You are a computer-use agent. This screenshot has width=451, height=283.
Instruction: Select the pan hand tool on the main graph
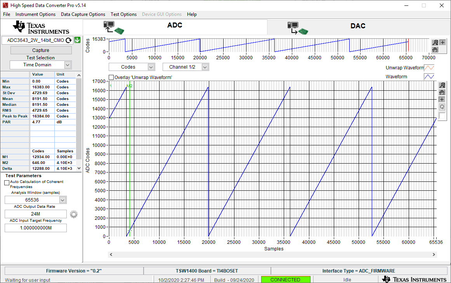442,92
